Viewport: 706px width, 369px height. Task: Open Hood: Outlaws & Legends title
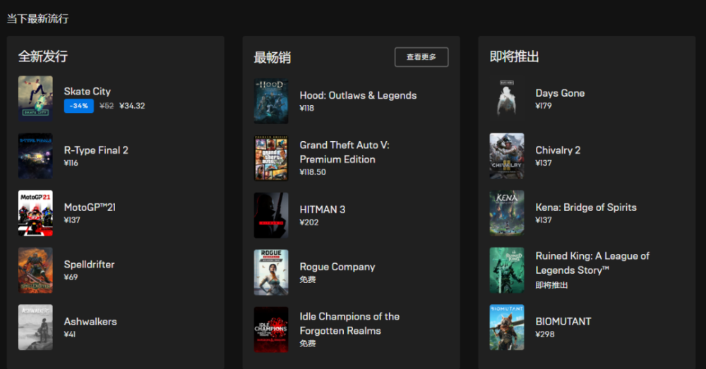(x=359, y=95)
